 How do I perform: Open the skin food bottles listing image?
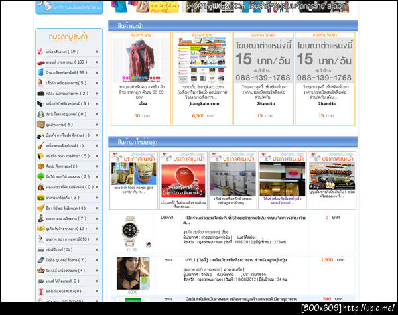[x=133, y=174]
